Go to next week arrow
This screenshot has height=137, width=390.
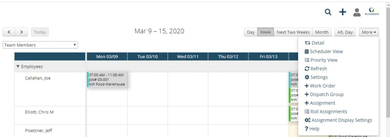tap(21, 32)
